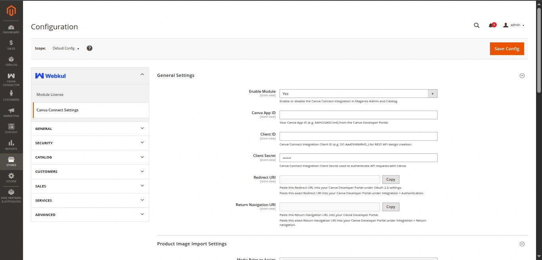This screenshot has height=260, width=542.
Task: Click the search magnifier icon
Action: point(476,25)
